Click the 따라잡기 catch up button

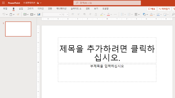coord(164,9)
